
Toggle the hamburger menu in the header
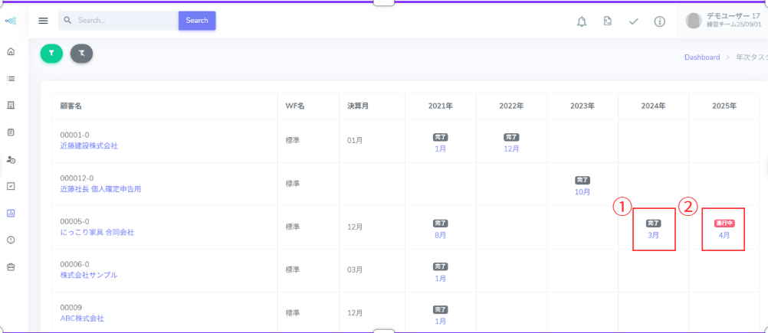pos(43,21)
